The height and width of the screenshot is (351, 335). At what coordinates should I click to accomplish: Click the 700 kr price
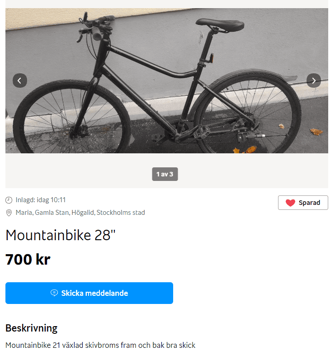click(x=28, y=260)
